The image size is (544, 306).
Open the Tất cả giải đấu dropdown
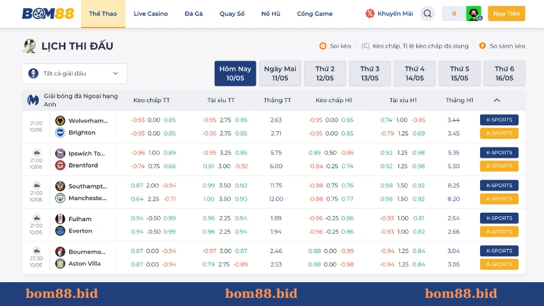(x=74, y=73)
